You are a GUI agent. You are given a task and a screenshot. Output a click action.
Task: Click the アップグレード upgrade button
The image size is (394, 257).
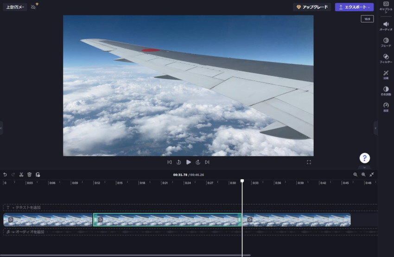click(x=312, y=7)
